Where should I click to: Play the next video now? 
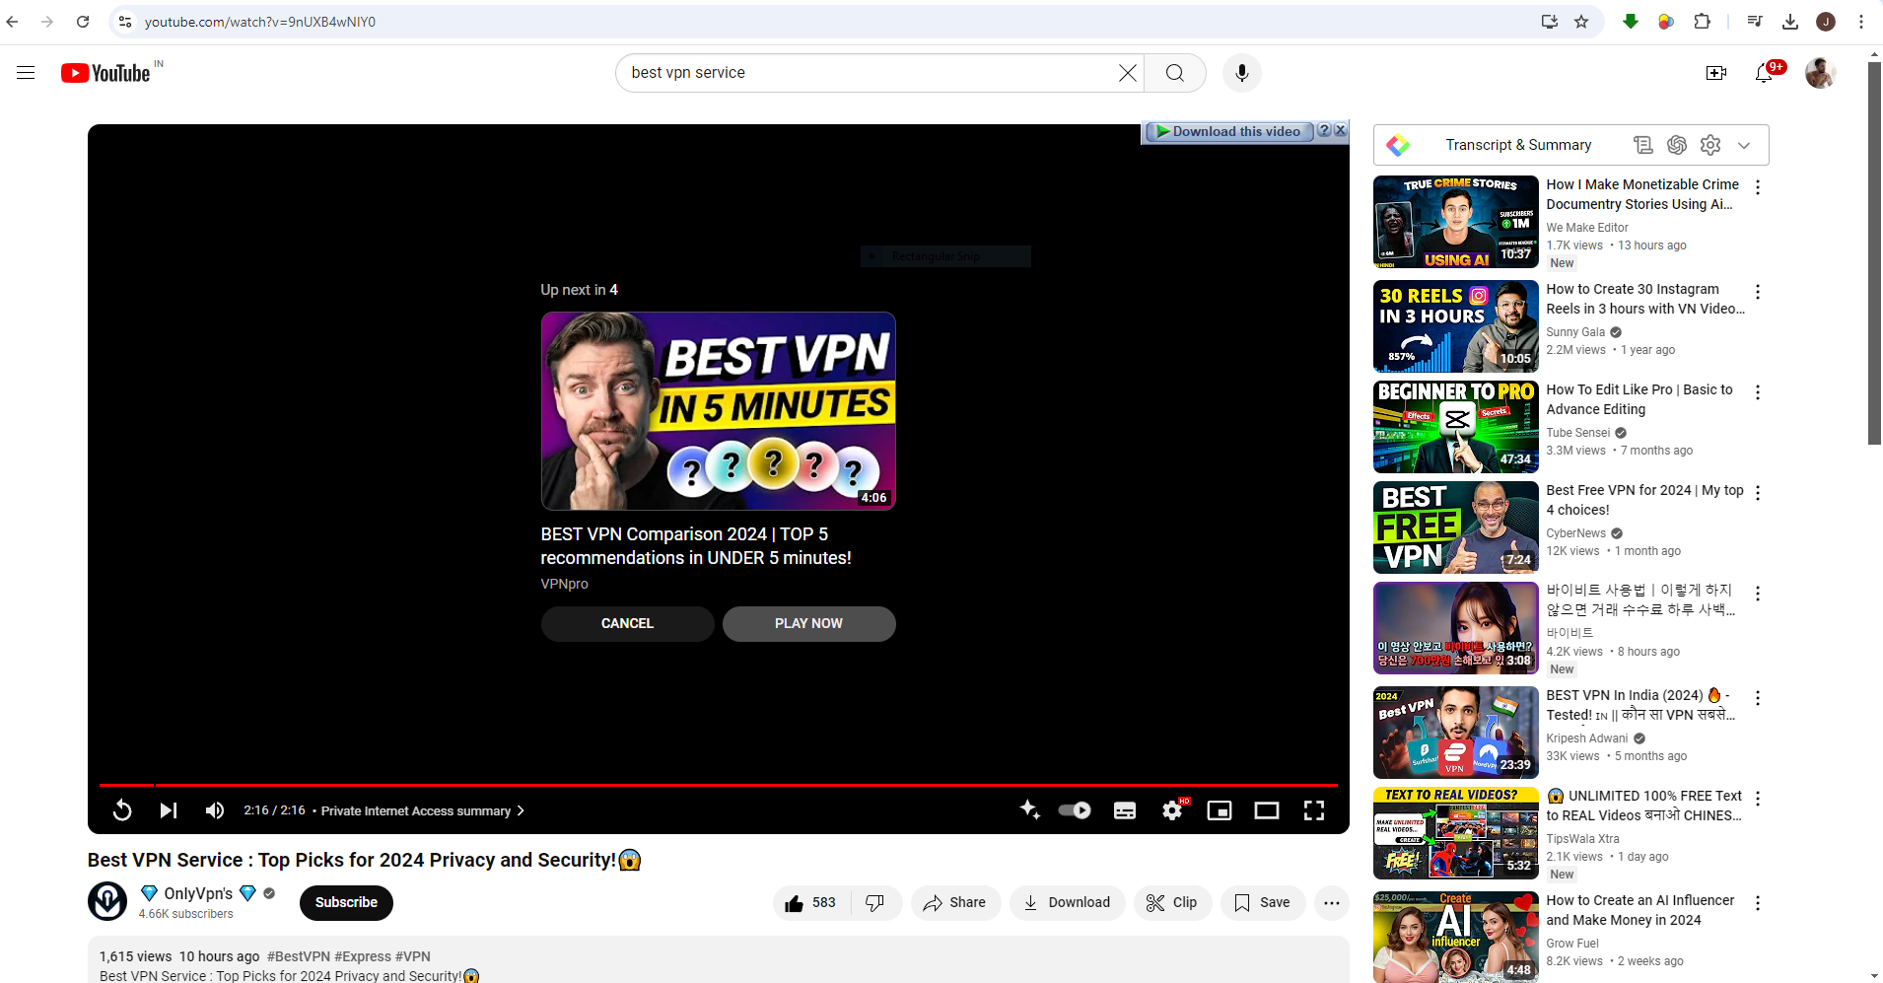808,623
